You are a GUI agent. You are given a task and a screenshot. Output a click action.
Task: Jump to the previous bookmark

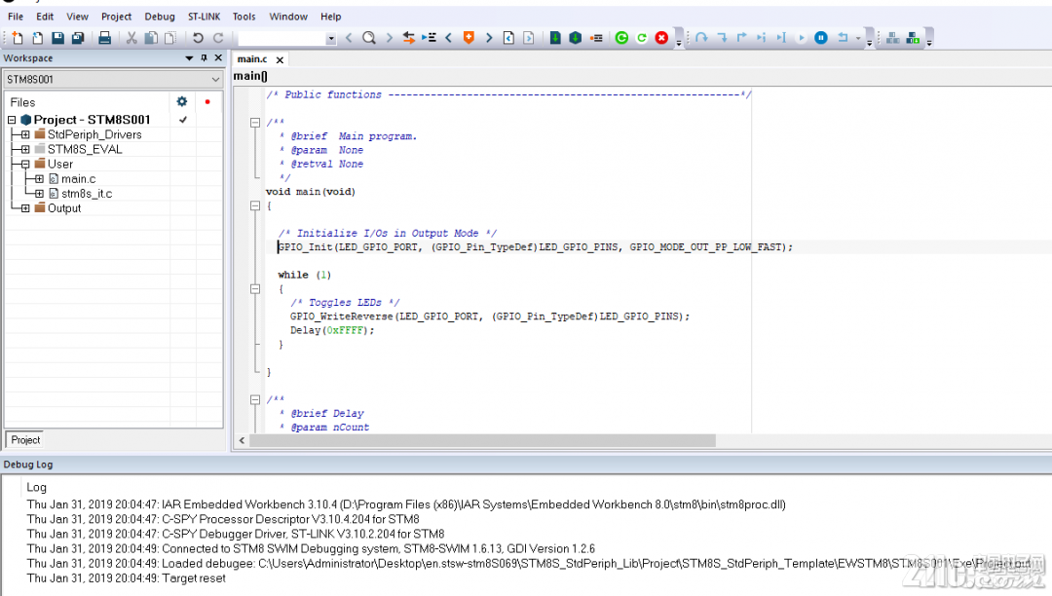pyautogui.click(x=449, y=38)
